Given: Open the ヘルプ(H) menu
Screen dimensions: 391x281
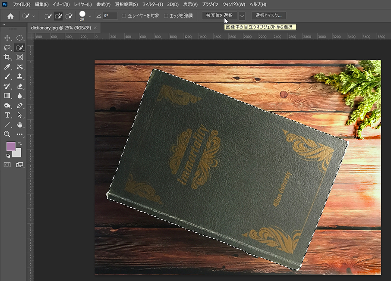Looking at the screenshot, I should [258, 4].
